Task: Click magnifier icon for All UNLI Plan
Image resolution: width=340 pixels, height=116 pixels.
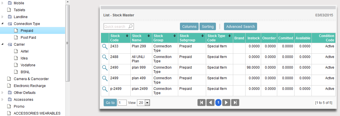Action: point(105,57)
